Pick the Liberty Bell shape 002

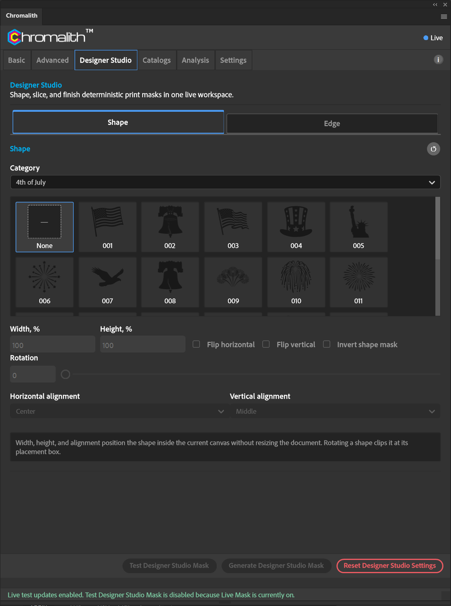pyautogui.click(x=170, y=227)
